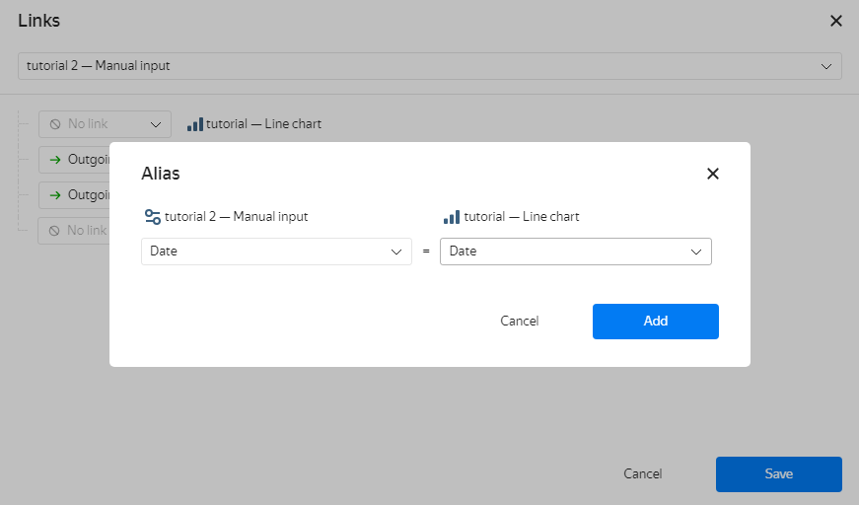This screenshot has height=505, width=859.
Task: Expand the right Date dropdown under Line chart
Action: pyautogui.click(x=575, y=252)
